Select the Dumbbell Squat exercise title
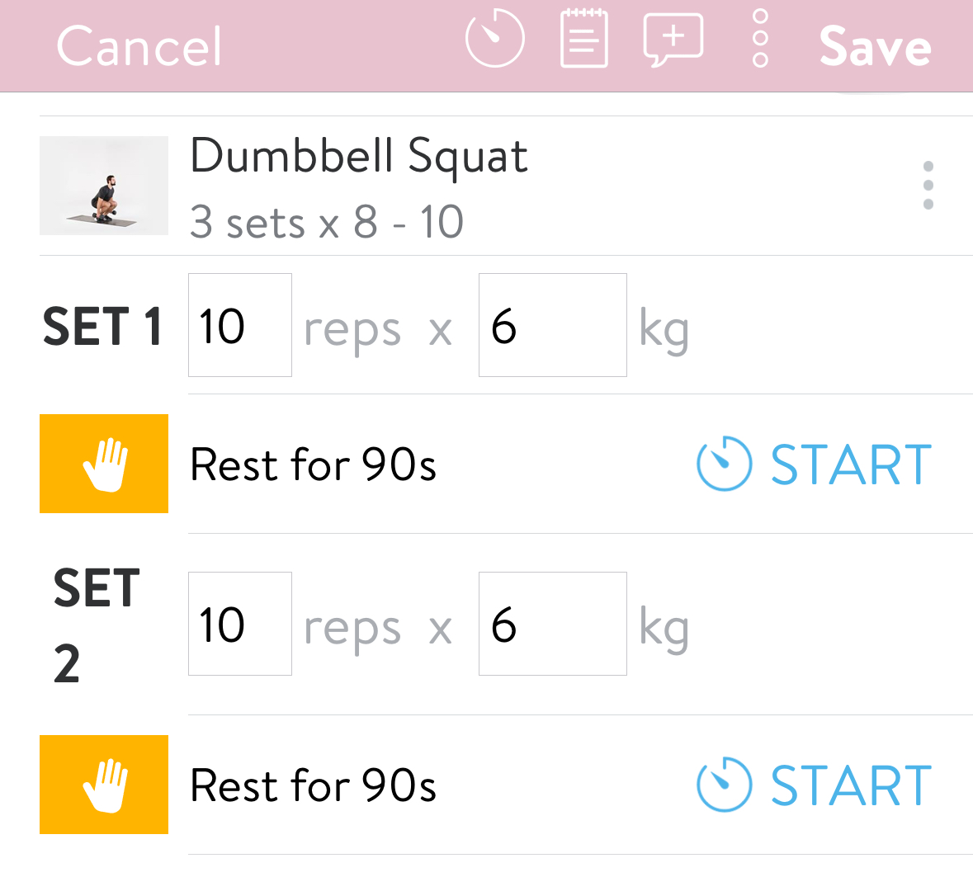This screenshot has width=973, height=877. click(x=359, y=156)
